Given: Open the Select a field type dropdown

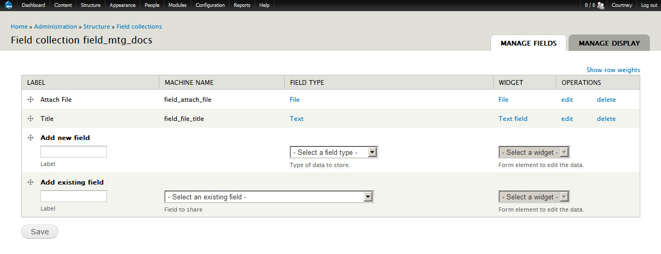Looking at the screenshot, I should click(334, 152).
